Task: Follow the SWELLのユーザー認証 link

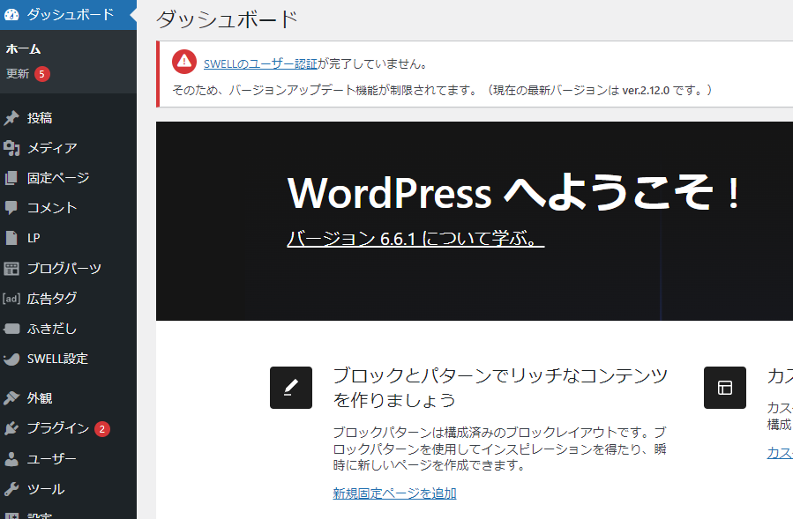Action: click(260, 64)
